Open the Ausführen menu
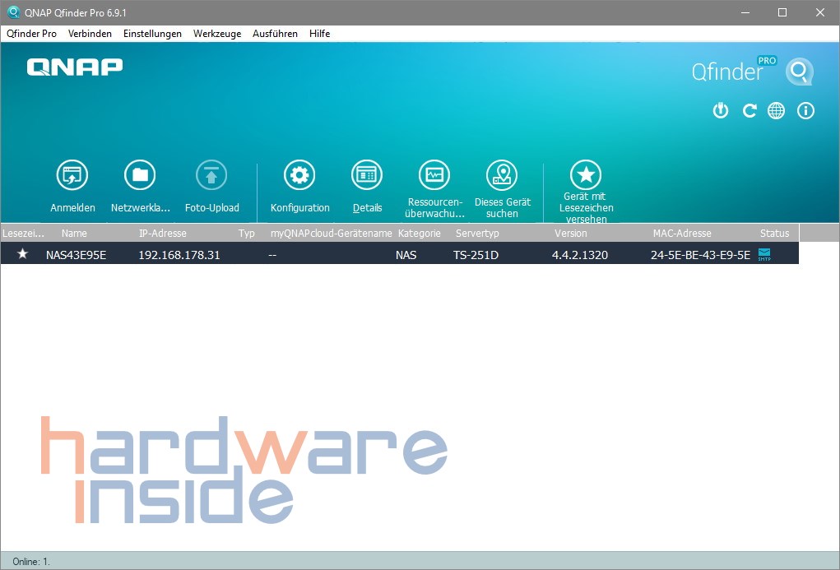840x570 pixels. (275, 34)
